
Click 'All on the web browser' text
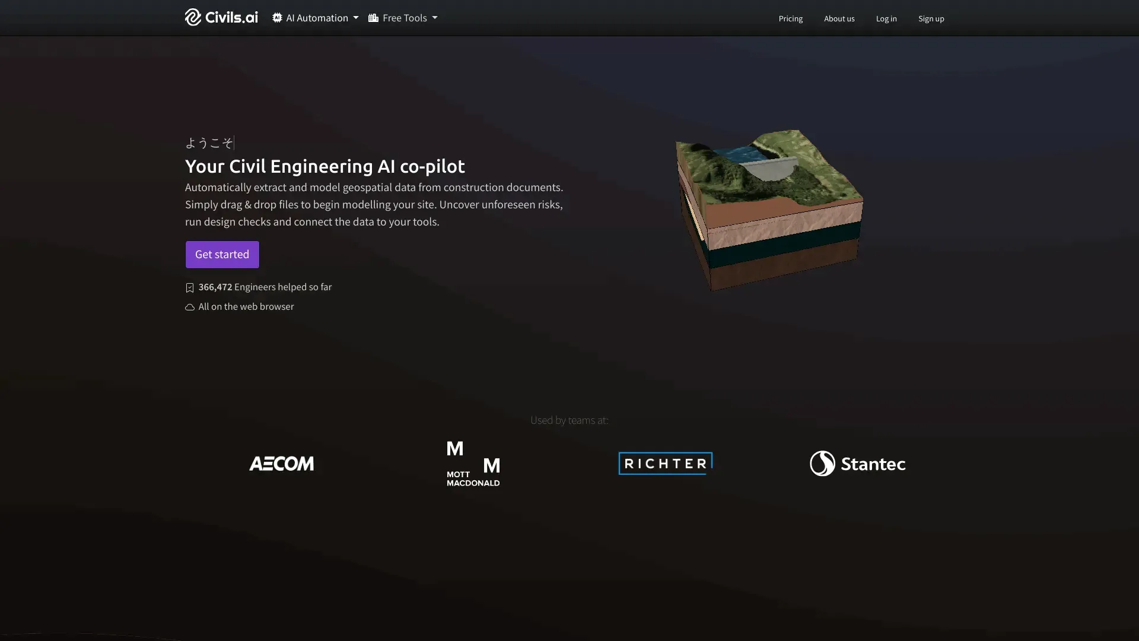246,307
